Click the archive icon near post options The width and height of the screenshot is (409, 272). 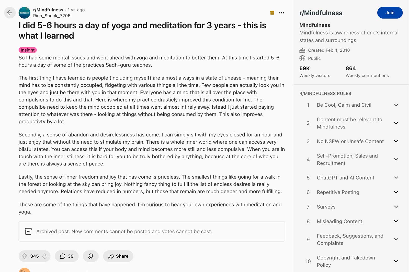[x=272, y=13]
